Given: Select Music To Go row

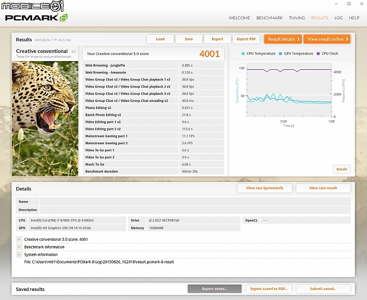Looking at the screenshot, I should click(x=153, y=164).
